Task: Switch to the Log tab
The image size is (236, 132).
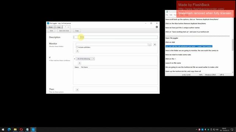Action: coord(59,27)
